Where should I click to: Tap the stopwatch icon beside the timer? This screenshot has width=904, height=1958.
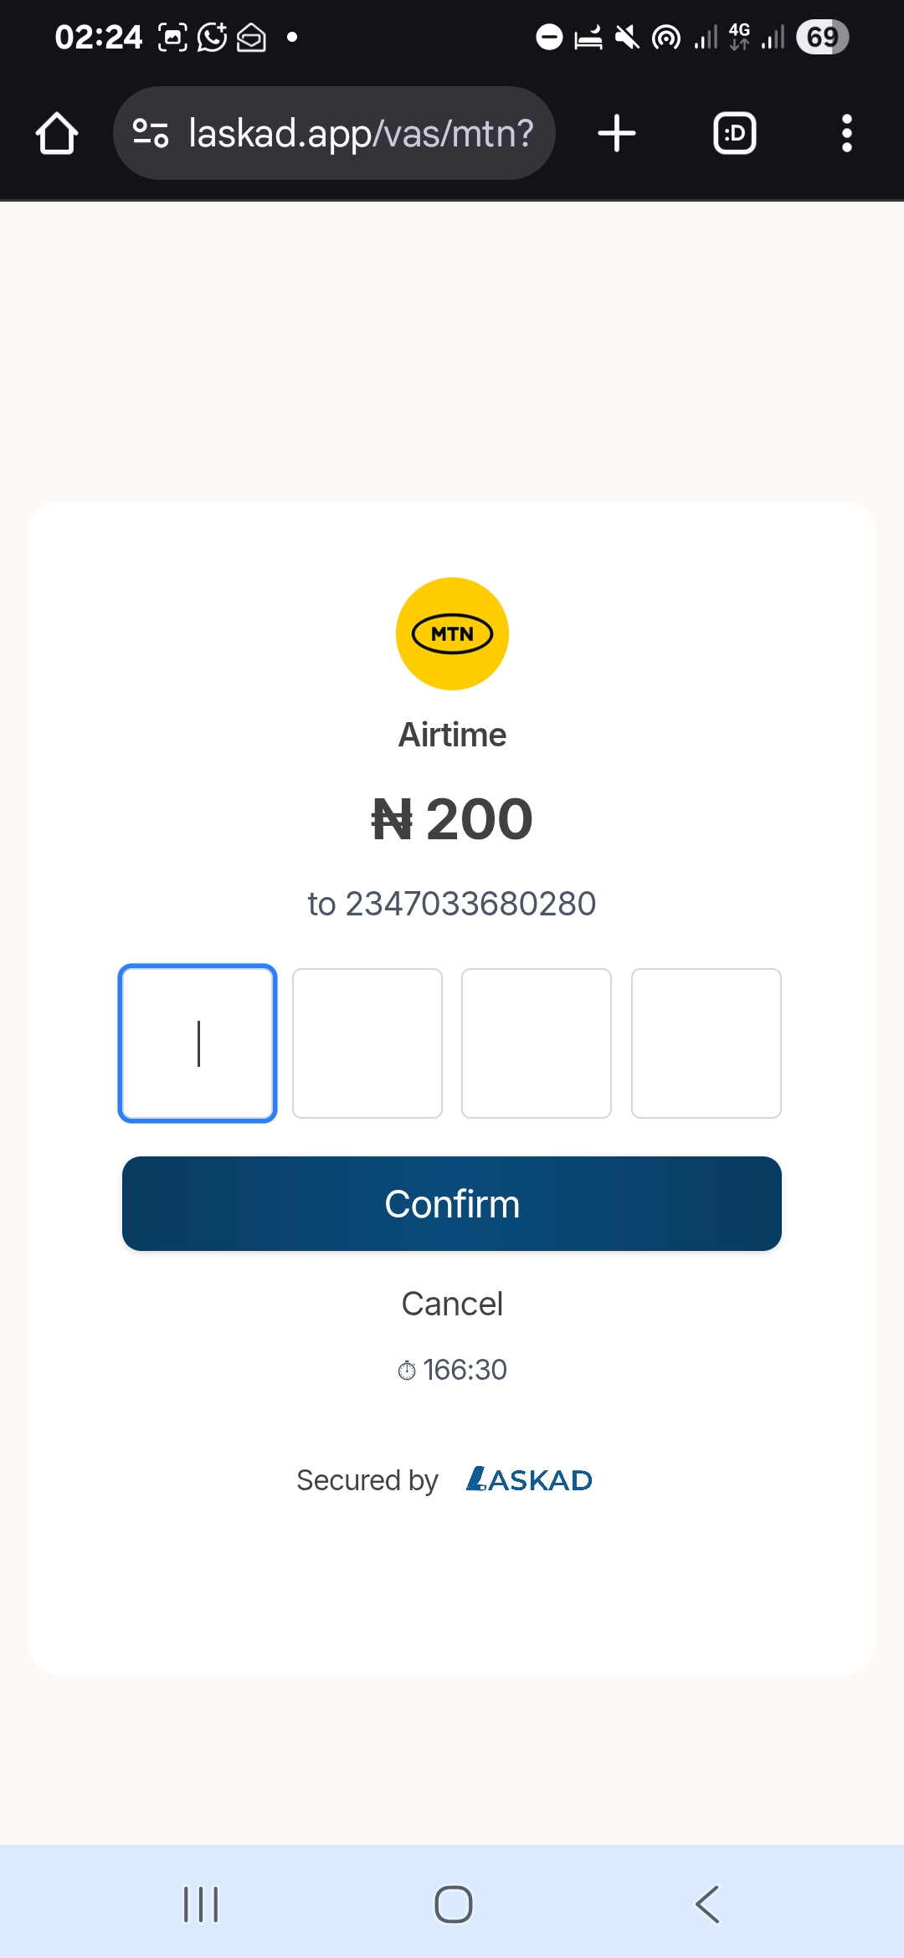pyautogui.click(x=407, y=1370)
